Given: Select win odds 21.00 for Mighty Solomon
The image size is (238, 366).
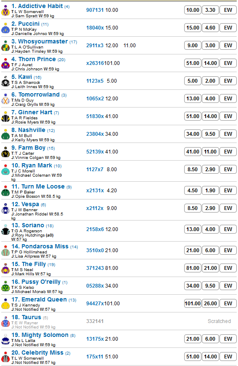Looking at the screenshot, I should click(193, 339).
